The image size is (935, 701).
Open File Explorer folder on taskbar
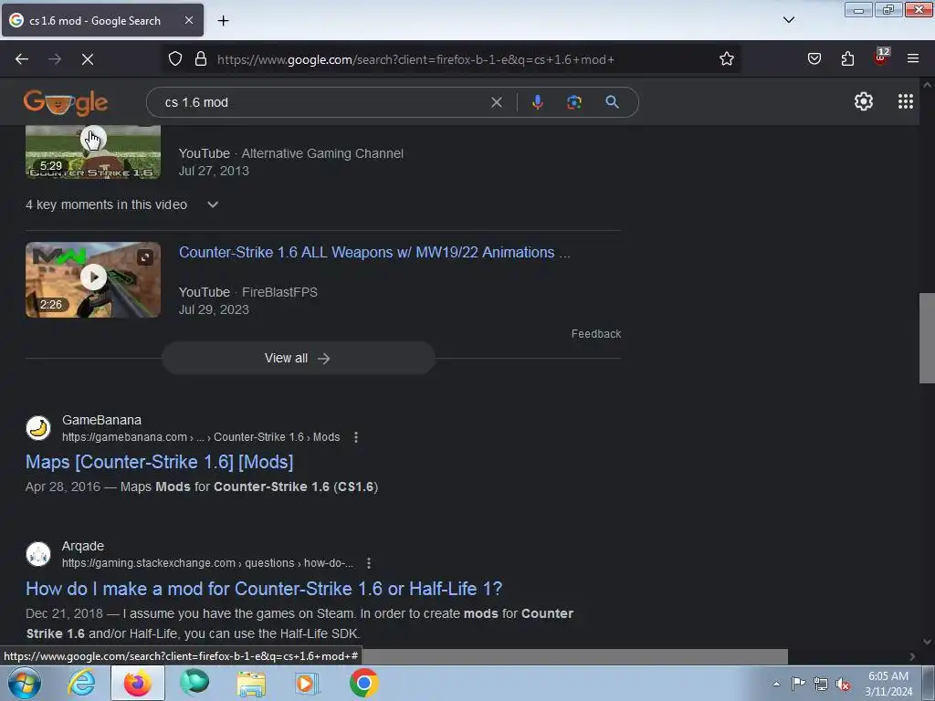click(251, 683)
